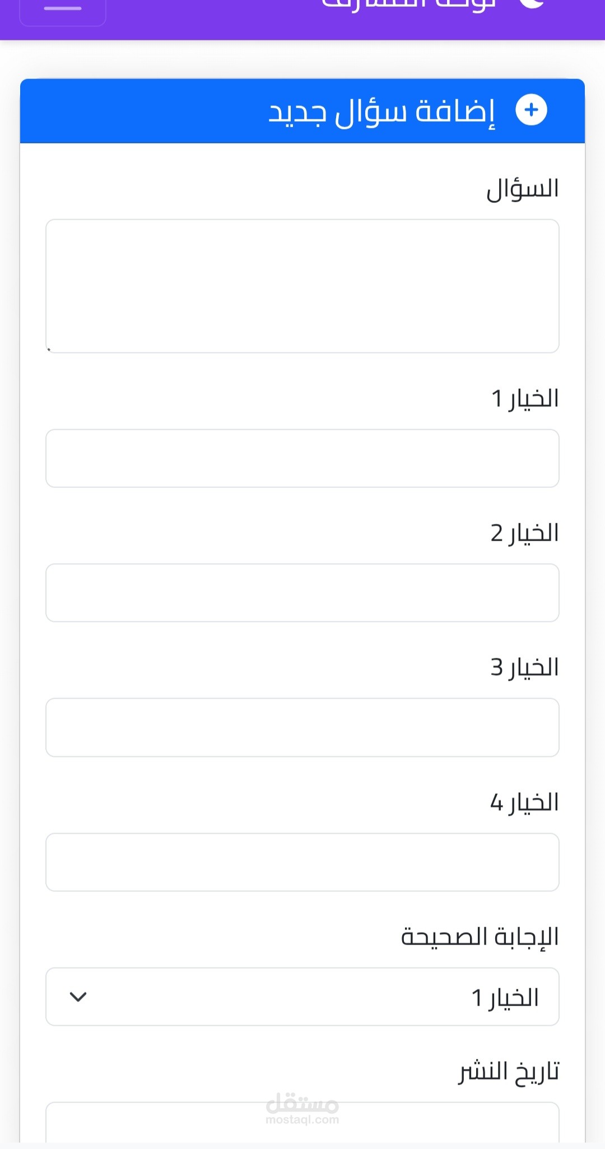Viewport: 605px width, 1149px height.
Task: Click the السؤال field label
Action: coord(522,189)
